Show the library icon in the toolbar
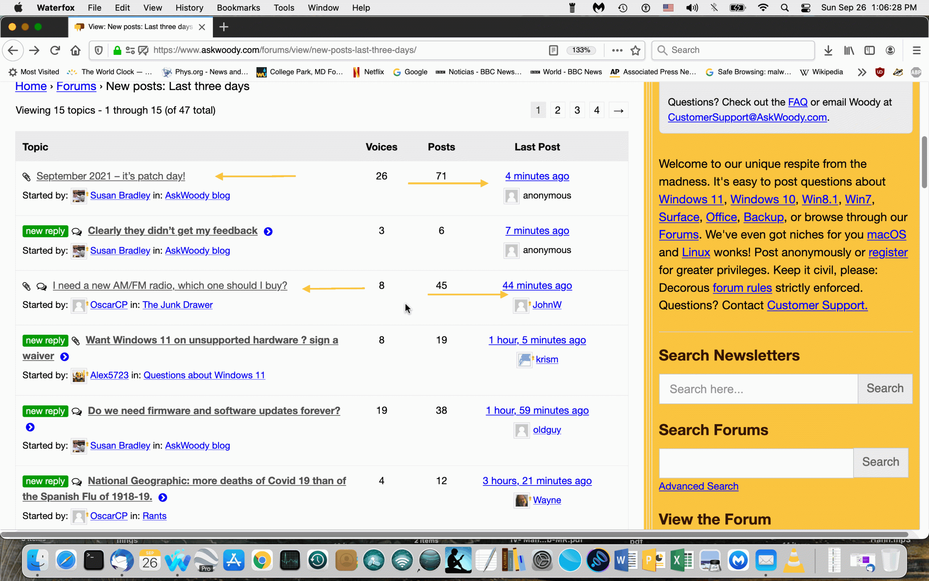This screenshot has width=929, height=581. [x=849, y=50]
